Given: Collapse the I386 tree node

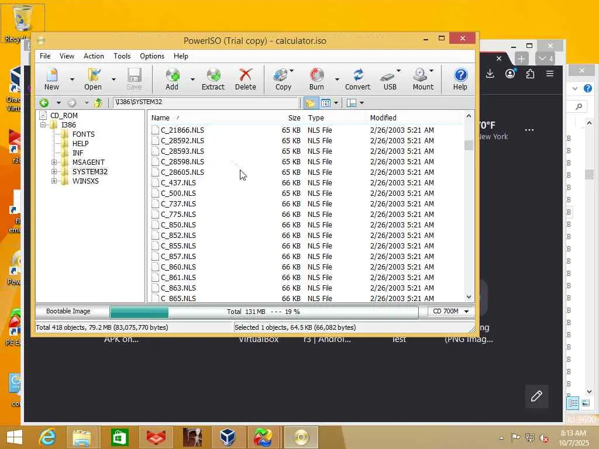Looking at the screenshot, I should [43, 125].
